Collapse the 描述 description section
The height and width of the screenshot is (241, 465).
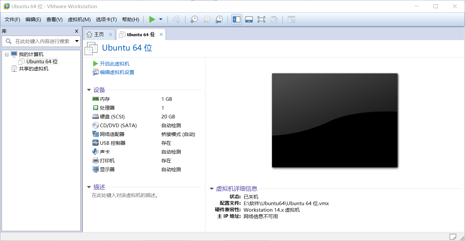(x=89, y=187)
